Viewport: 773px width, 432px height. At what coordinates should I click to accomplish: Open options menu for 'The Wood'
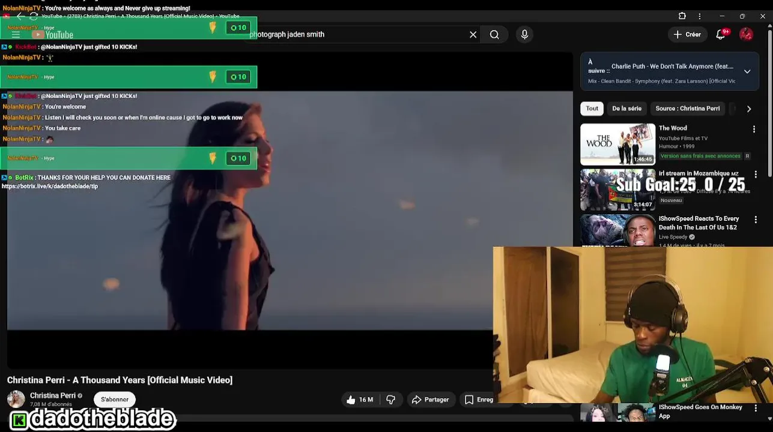[x=754, y=129]
